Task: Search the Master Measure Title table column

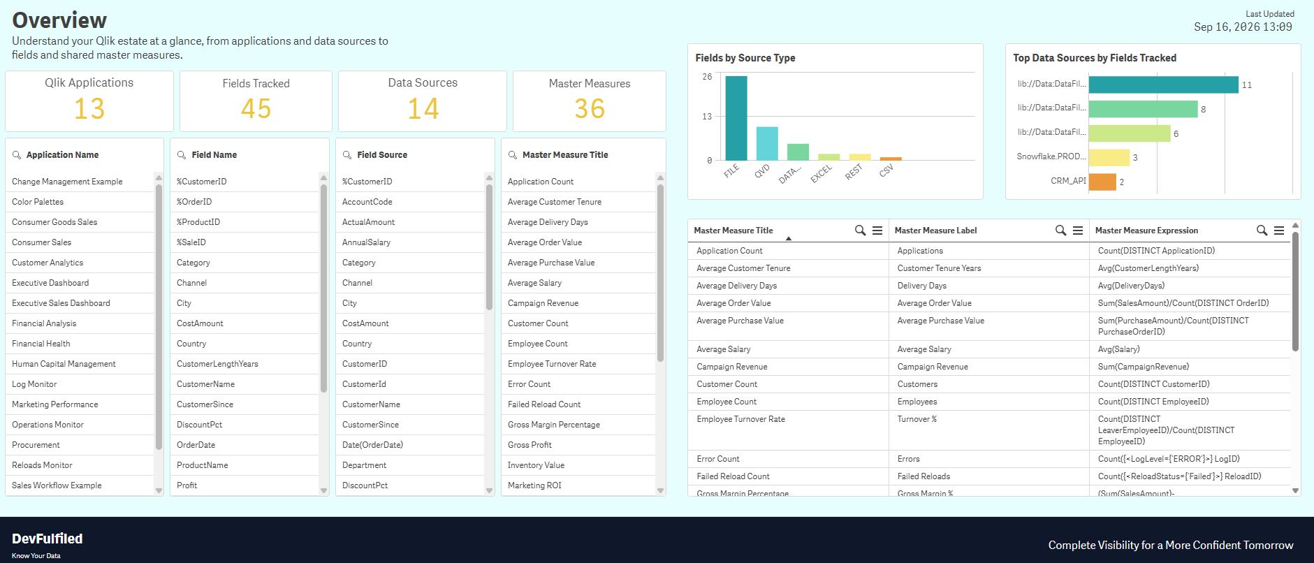Action: [x=861, y=231]
